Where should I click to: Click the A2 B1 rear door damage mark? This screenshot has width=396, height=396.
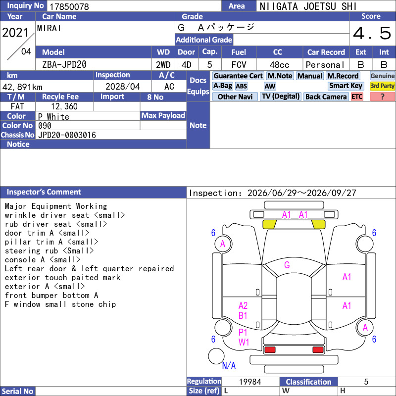pos(243,311)
